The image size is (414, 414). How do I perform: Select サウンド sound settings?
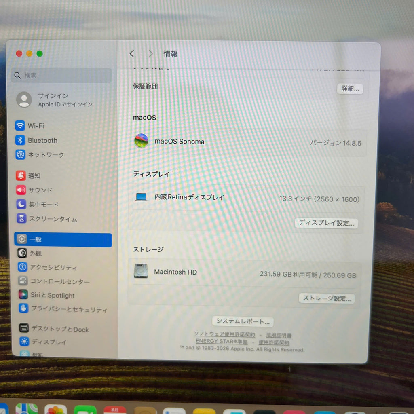pyautogui.click(x=34, y=190)
